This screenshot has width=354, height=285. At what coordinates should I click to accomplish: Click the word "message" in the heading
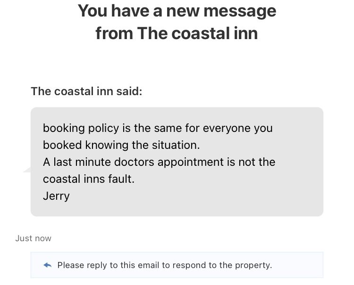click(x=240, y=11)
